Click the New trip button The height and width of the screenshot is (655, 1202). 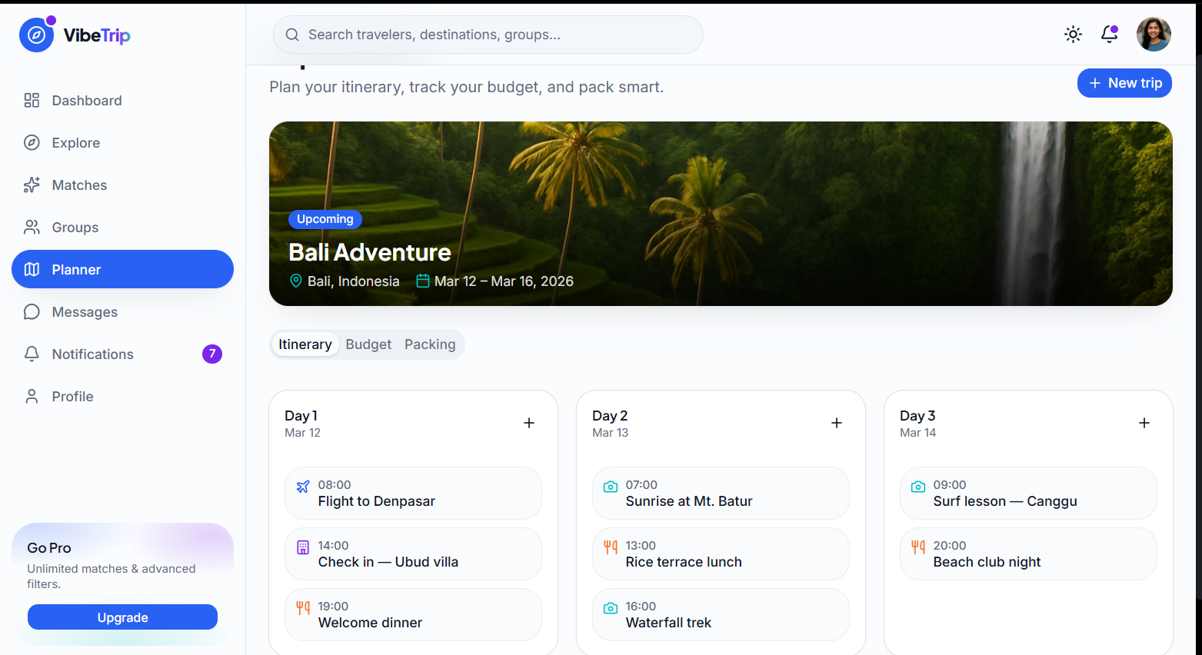pos(1124,83)
